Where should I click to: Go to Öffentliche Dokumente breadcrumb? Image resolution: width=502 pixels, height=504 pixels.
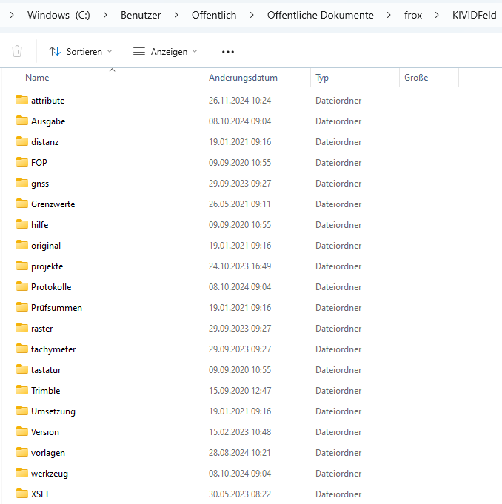(321, 15)
